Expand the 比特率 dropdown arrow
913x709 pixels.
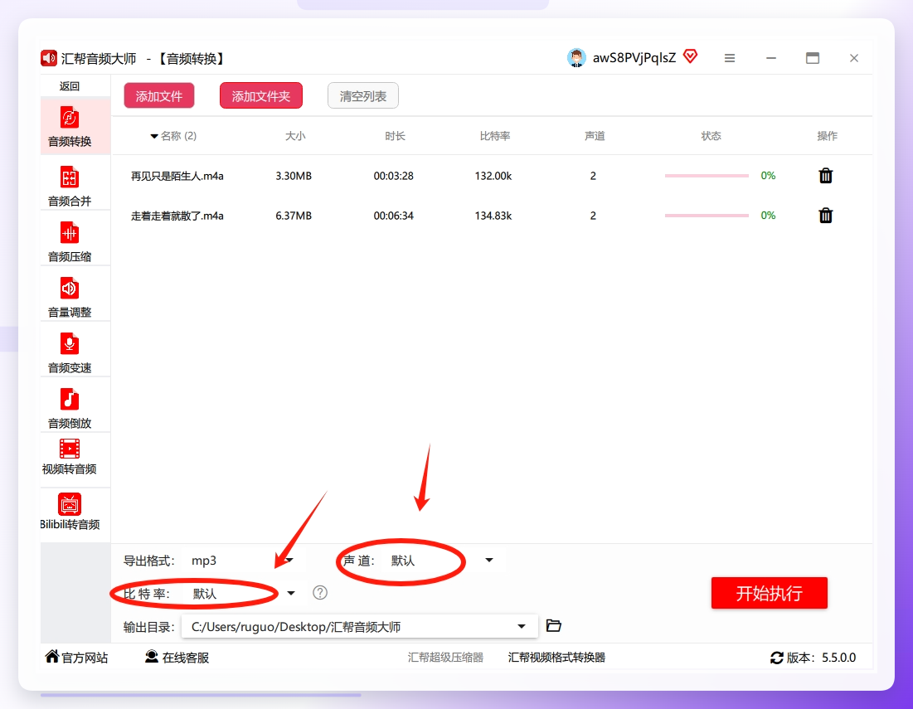click(291, 593)
